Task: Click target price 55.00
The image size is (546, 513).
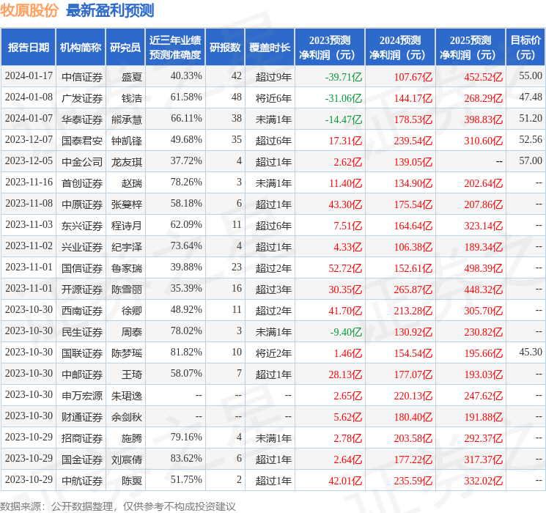Action: pyautogui.click(x=531, y=76)
